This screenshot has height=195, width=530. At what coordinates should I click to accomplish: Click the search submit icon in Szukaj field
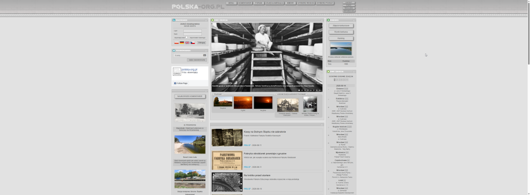tap(204, 55)
